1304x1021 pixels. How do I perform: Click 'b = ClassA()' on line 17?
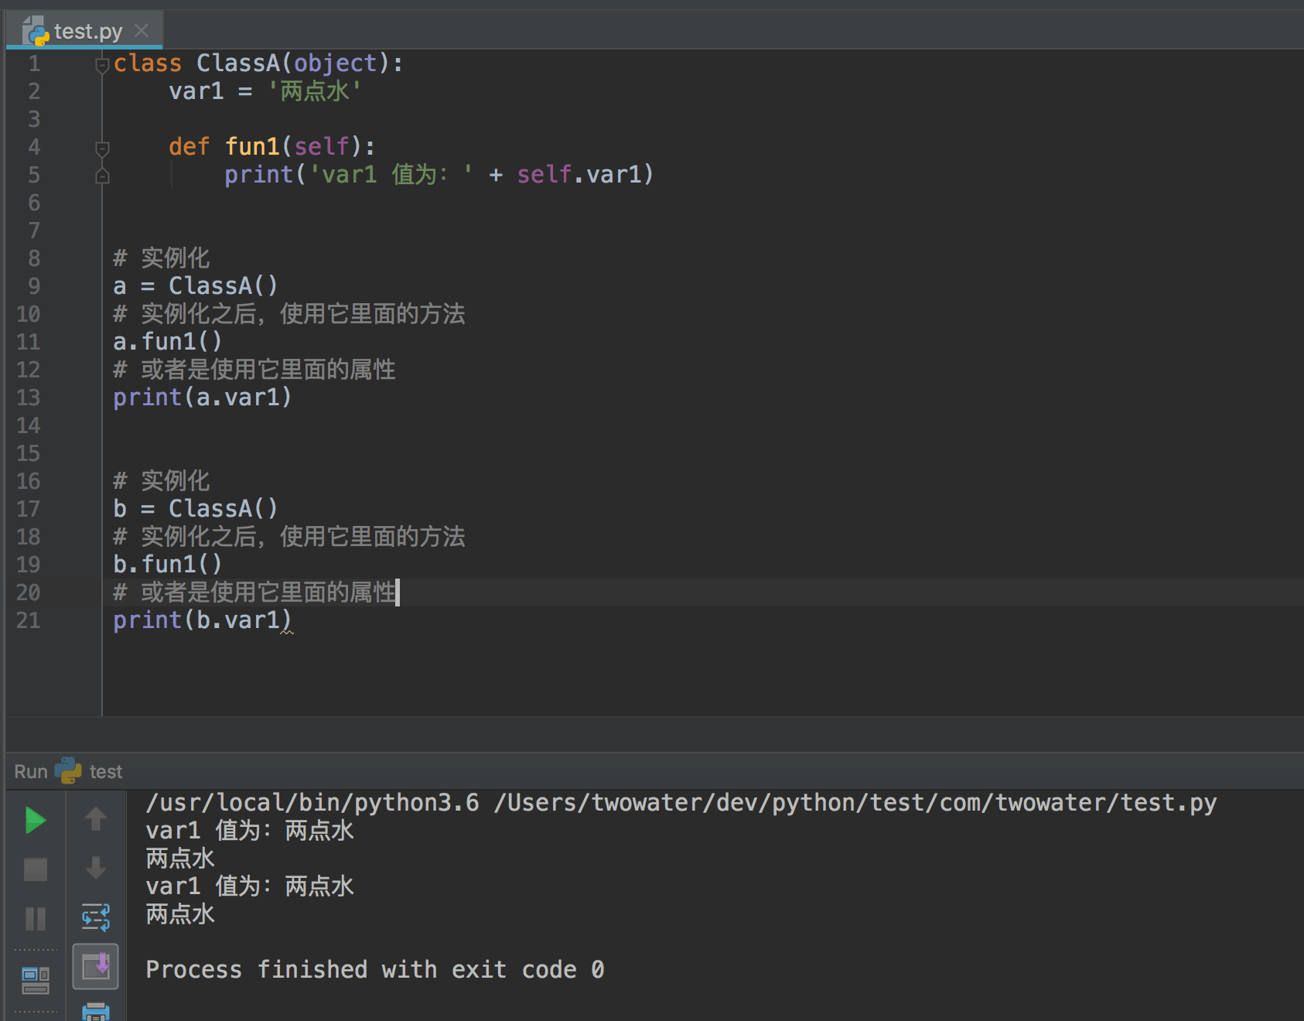click(x=196, y=508)
